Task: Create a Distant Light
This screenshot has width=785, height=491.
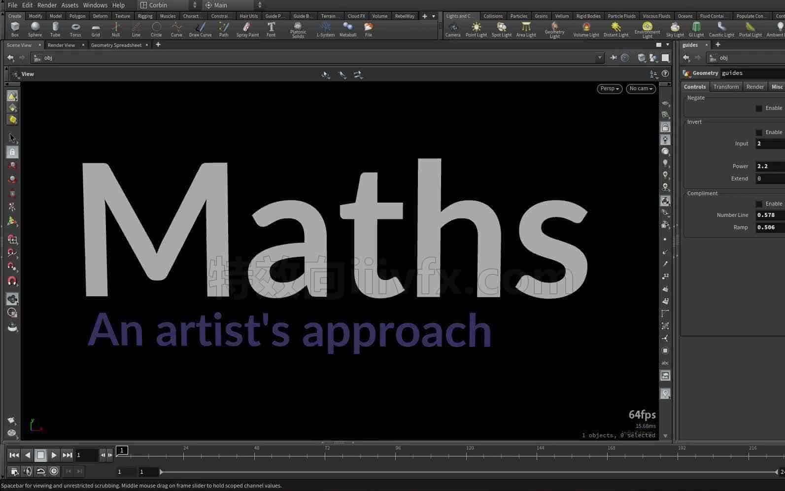Action: click(x=616, y=30)
